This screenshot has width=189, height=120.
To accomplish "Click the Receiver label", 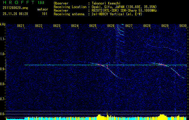I will click(x=61, y=10).
